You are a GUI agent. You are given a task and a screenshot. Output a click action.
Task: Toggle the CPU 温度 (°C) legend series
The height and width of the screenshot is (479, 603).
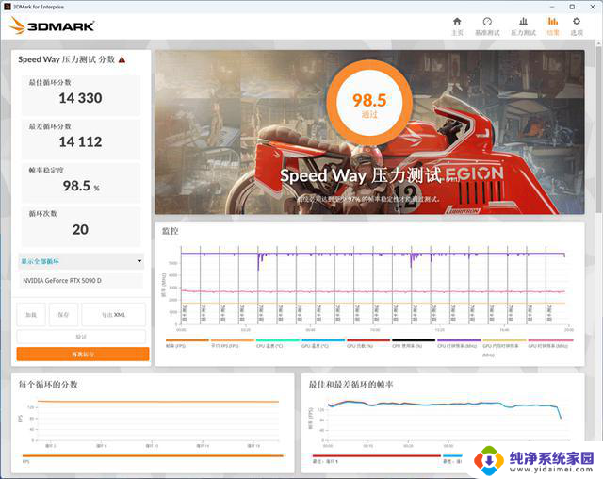click(278, 343)
